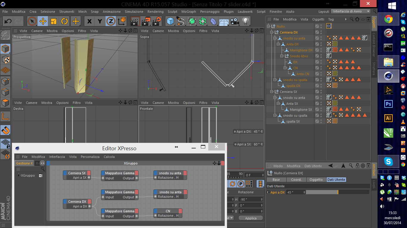This screenshot has width=407, height=228.
Task: Collapse the Cerniera DX tree node
Action: point(272,32)
